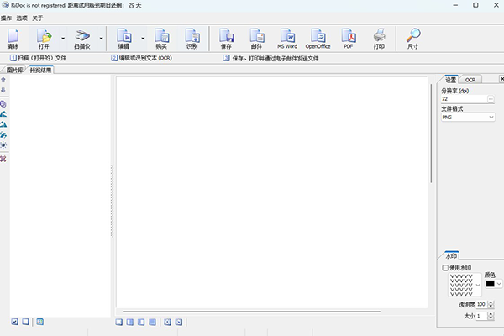Screen dimensions: 504x336
Task: Click the 购买 (buy) toolbar icon
Action: [161, 39]
